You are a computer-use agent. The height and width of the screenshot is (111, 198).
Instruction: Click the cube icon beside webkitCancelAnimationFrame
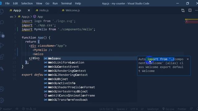[45, 96]
